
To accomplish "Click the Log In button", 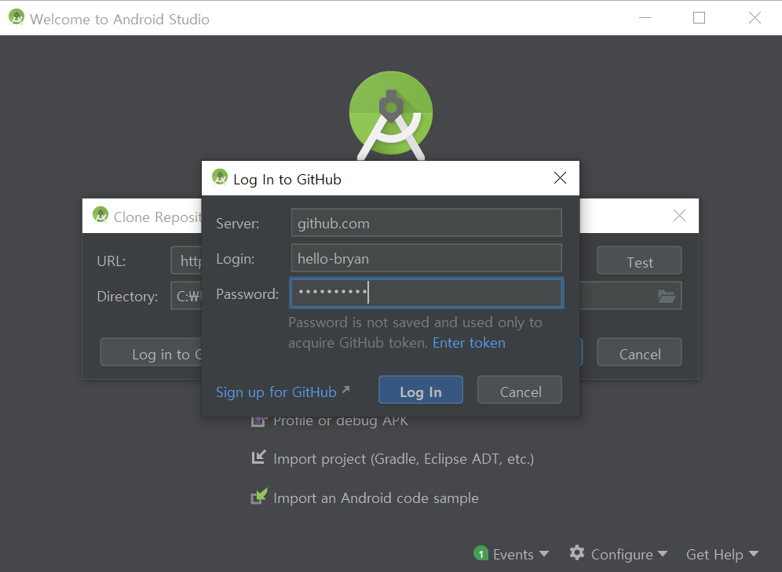I will pyautogui.click(x=420, y=390).
